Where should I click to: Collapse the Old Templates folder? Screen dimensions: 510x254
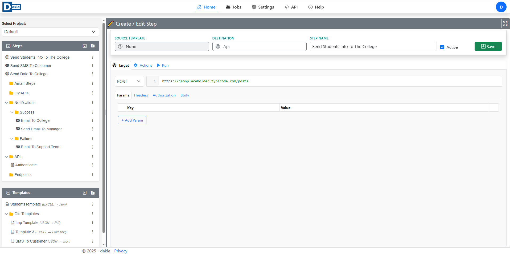(x=6, y=214)
